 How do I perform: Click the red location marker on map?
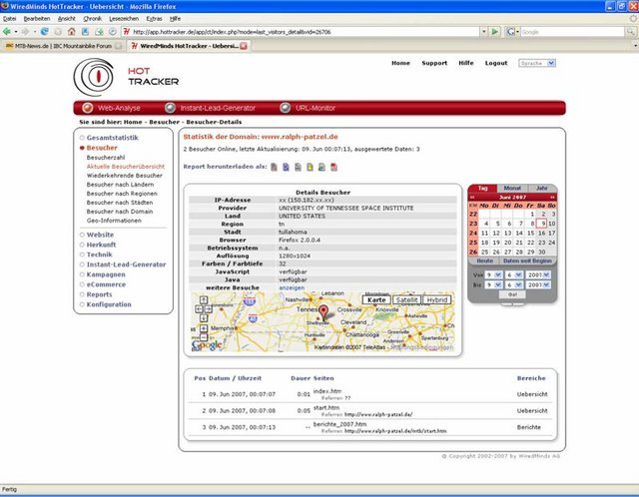click(323, 312)
